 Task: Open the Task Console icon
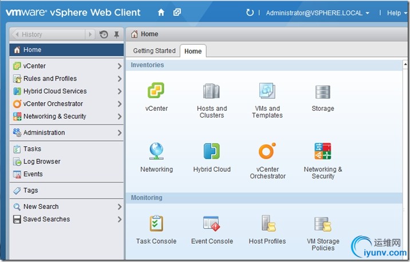point(156,223)
